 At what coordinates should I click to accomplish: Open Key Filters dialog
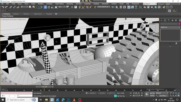[163, 96]
